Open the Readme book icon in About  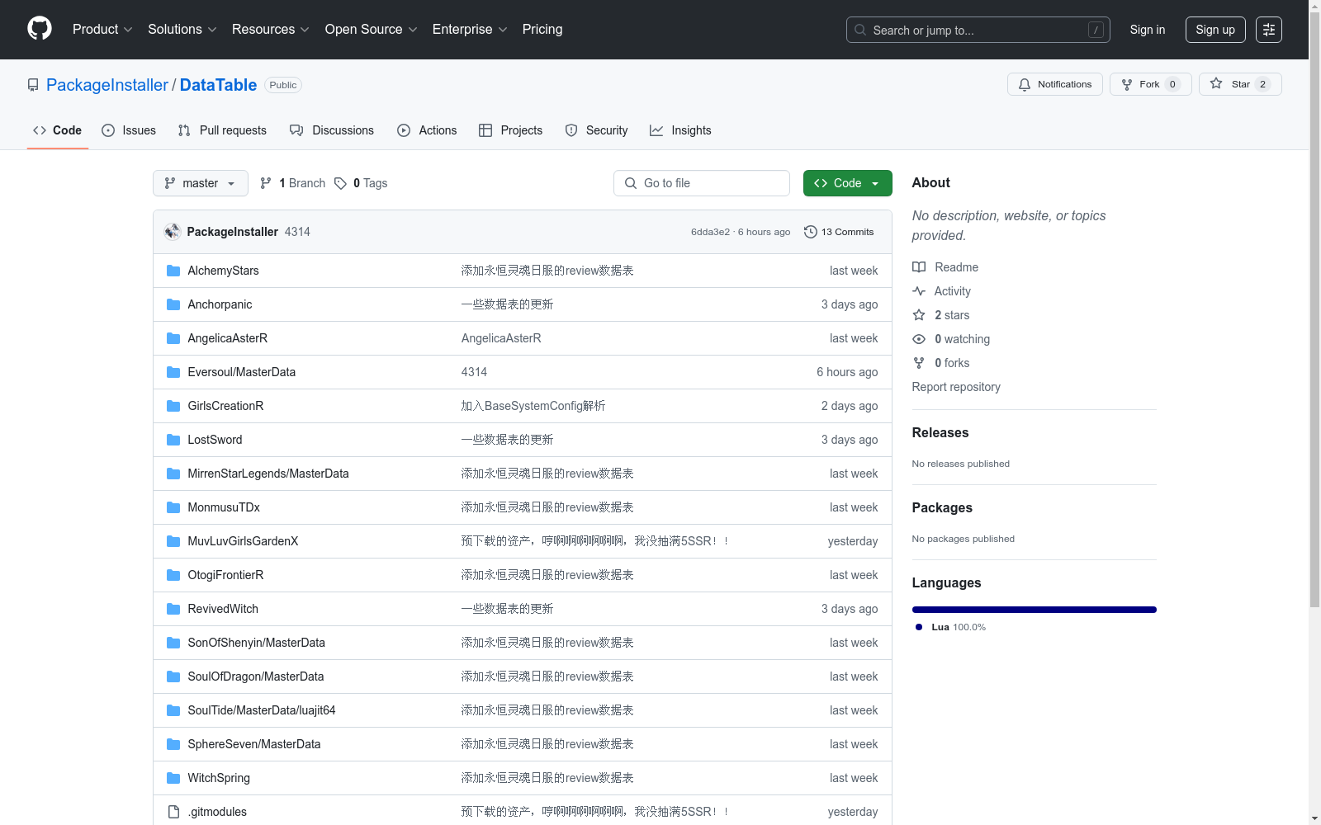point(918,266)
